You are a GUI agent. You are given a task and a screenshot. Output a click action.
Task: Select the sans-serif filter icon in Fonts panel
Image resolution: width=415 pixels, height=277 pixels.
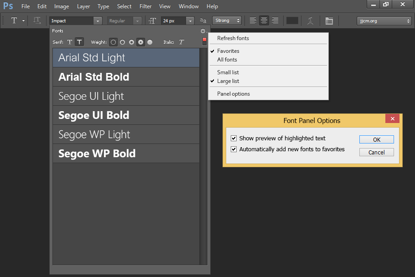click(79, 42)
